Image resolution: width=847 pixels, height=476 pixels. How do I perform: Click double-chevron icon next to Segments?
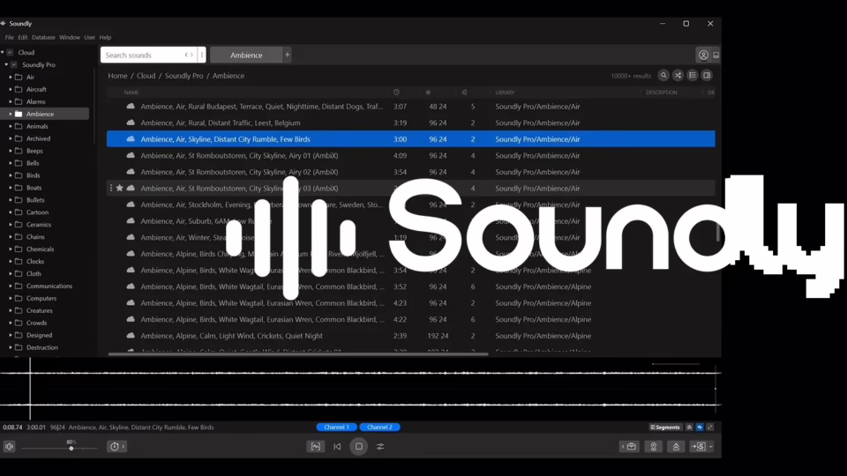click(689, 428)
